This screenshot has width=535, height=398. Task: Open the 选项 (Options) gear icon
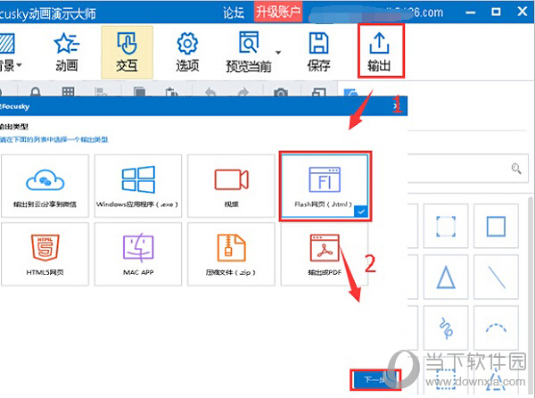coord(187,51)
